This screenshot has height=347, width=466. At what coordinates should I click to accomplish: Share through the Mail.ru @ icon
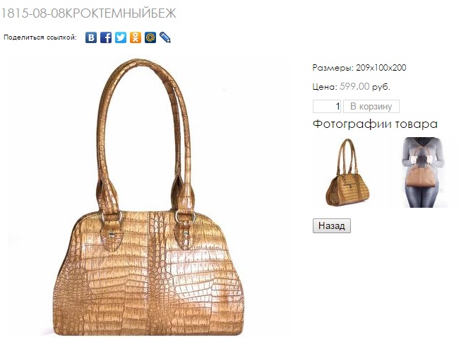[x=150, y=37]
